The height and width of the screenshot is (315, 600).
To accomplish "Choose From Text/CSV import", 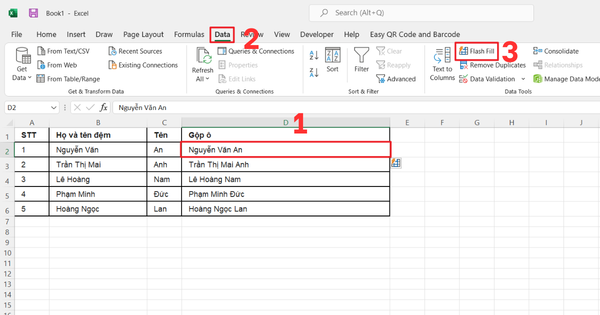I will [63, 51].
